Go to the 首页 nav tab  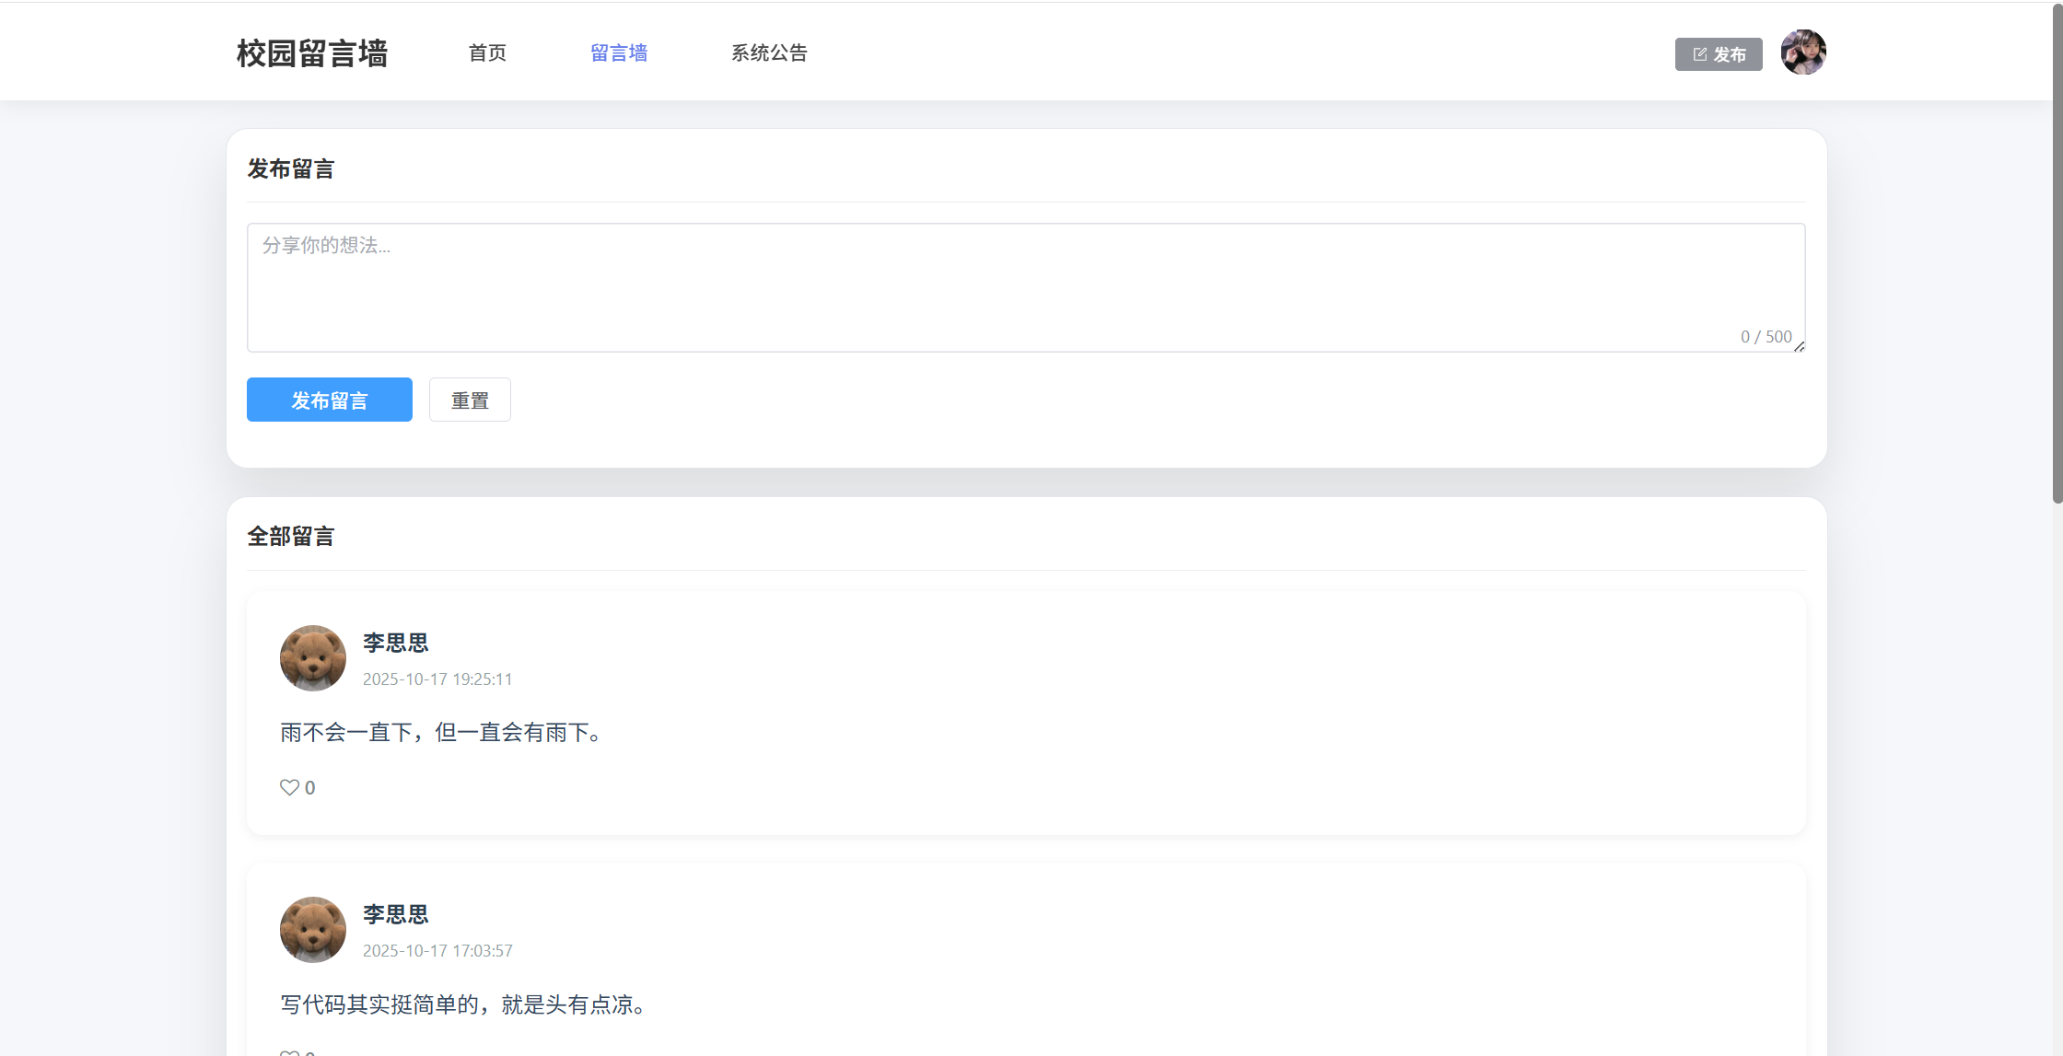pos(487,53)
